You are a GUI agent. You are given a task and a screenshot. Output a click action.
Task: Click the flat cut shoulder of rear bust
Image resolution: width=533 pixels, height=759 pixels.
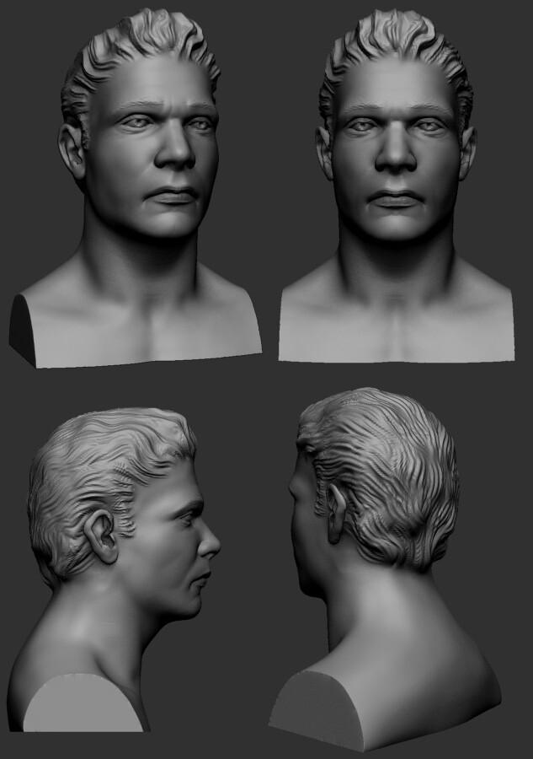coord(316,708)
